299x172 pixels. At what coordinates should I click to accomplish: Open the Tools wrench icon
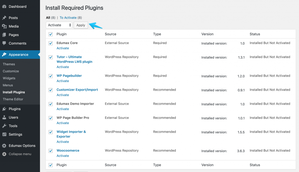tap(4, 126)
